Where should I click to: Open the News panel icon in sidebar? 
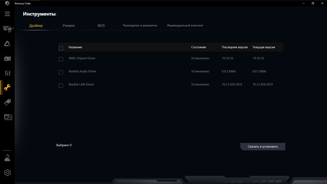8,117
